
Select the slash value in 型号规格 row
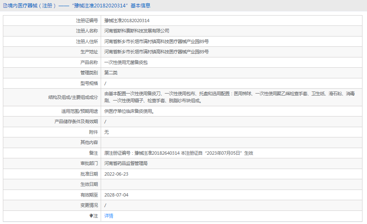tap(105, 83)
